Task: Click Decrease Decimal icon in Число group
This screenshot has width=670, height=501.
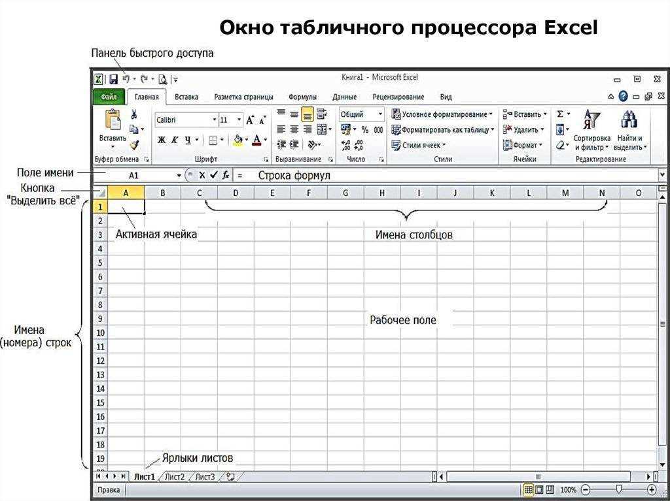Action: coord(359,145)
